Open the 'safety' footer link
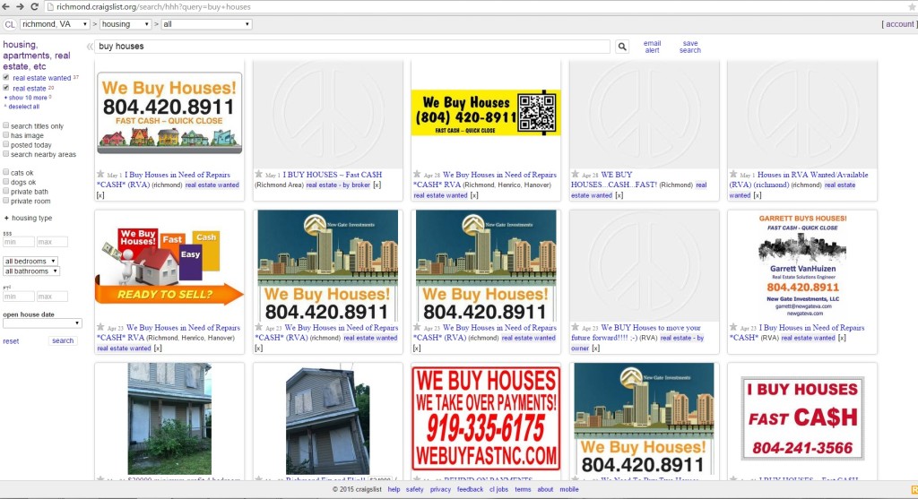918x499 pixels. tap(414, 489)
